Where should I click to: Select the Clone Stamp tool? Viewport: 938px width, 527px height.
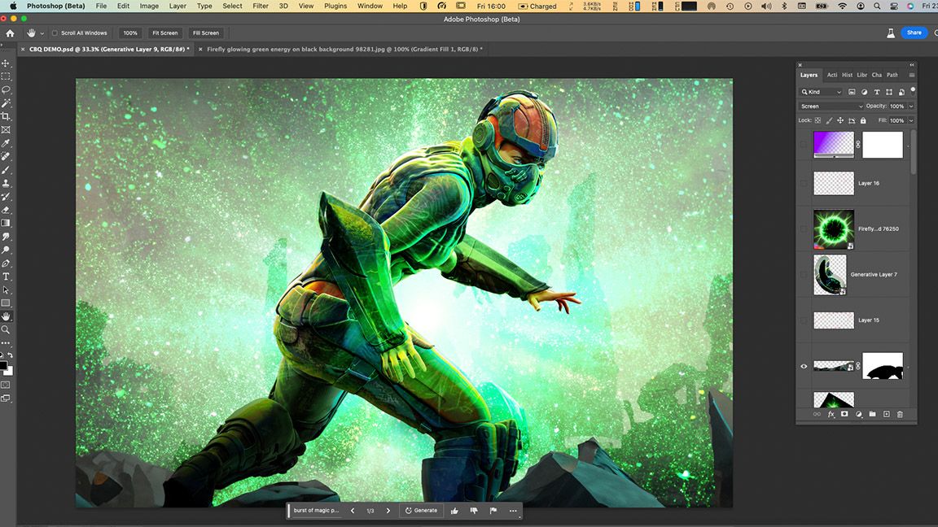point(6,184)
